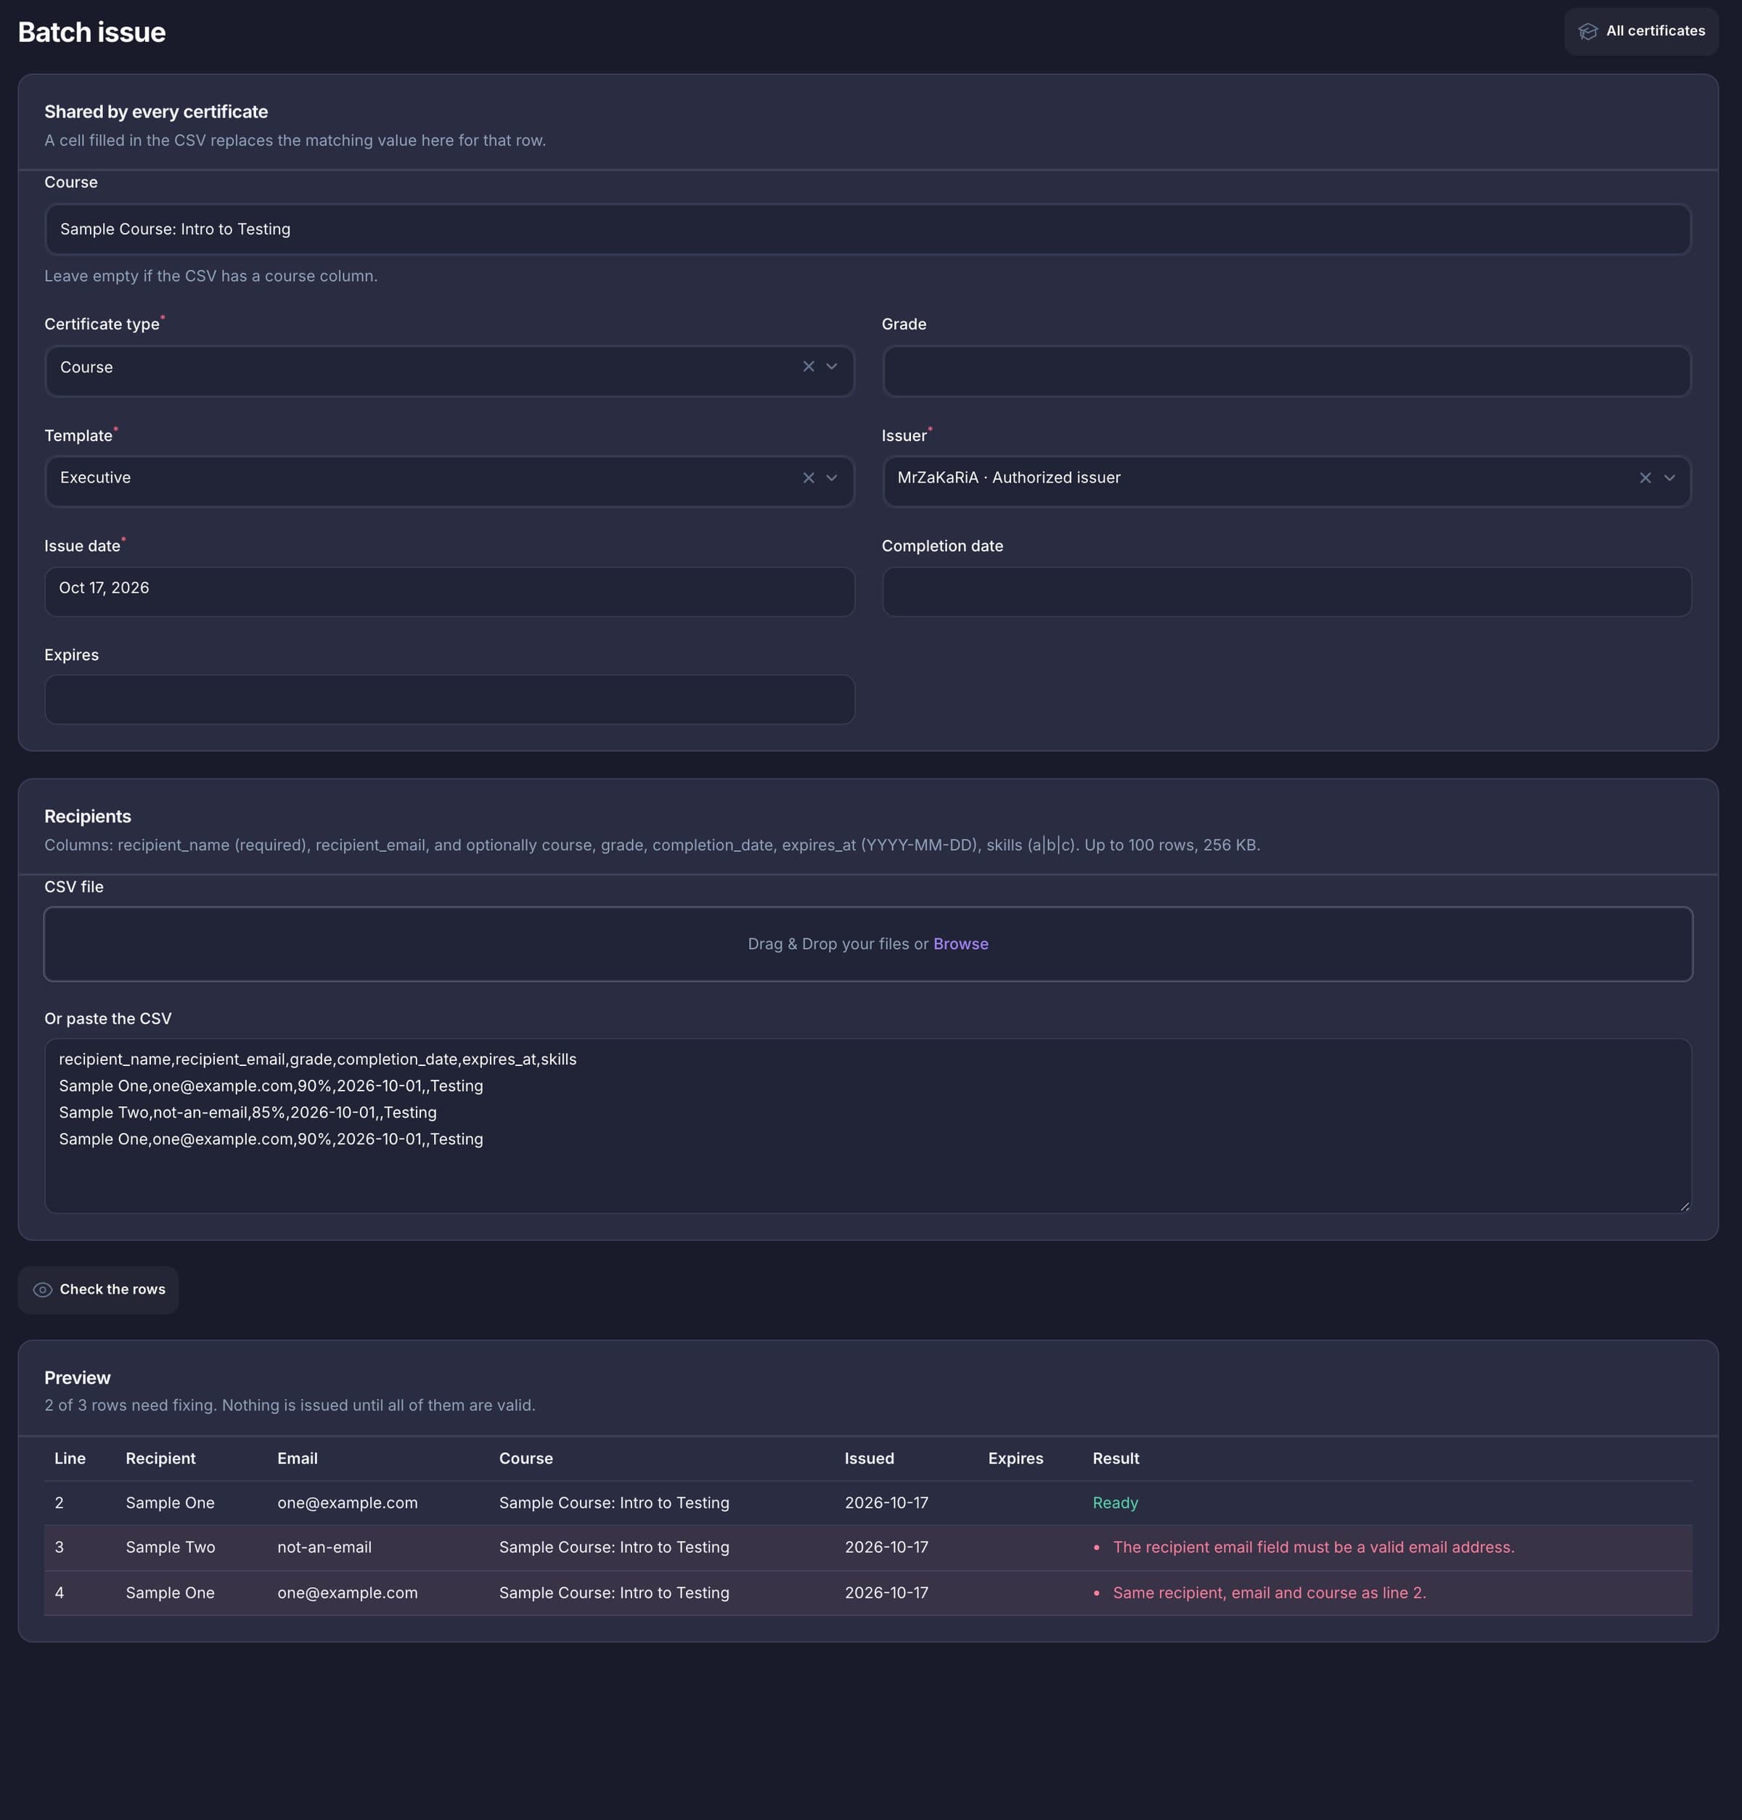Click the Course cell on preview line 2
The width and height of the screenshot is (1742, 1820).
pos(614,1502)
